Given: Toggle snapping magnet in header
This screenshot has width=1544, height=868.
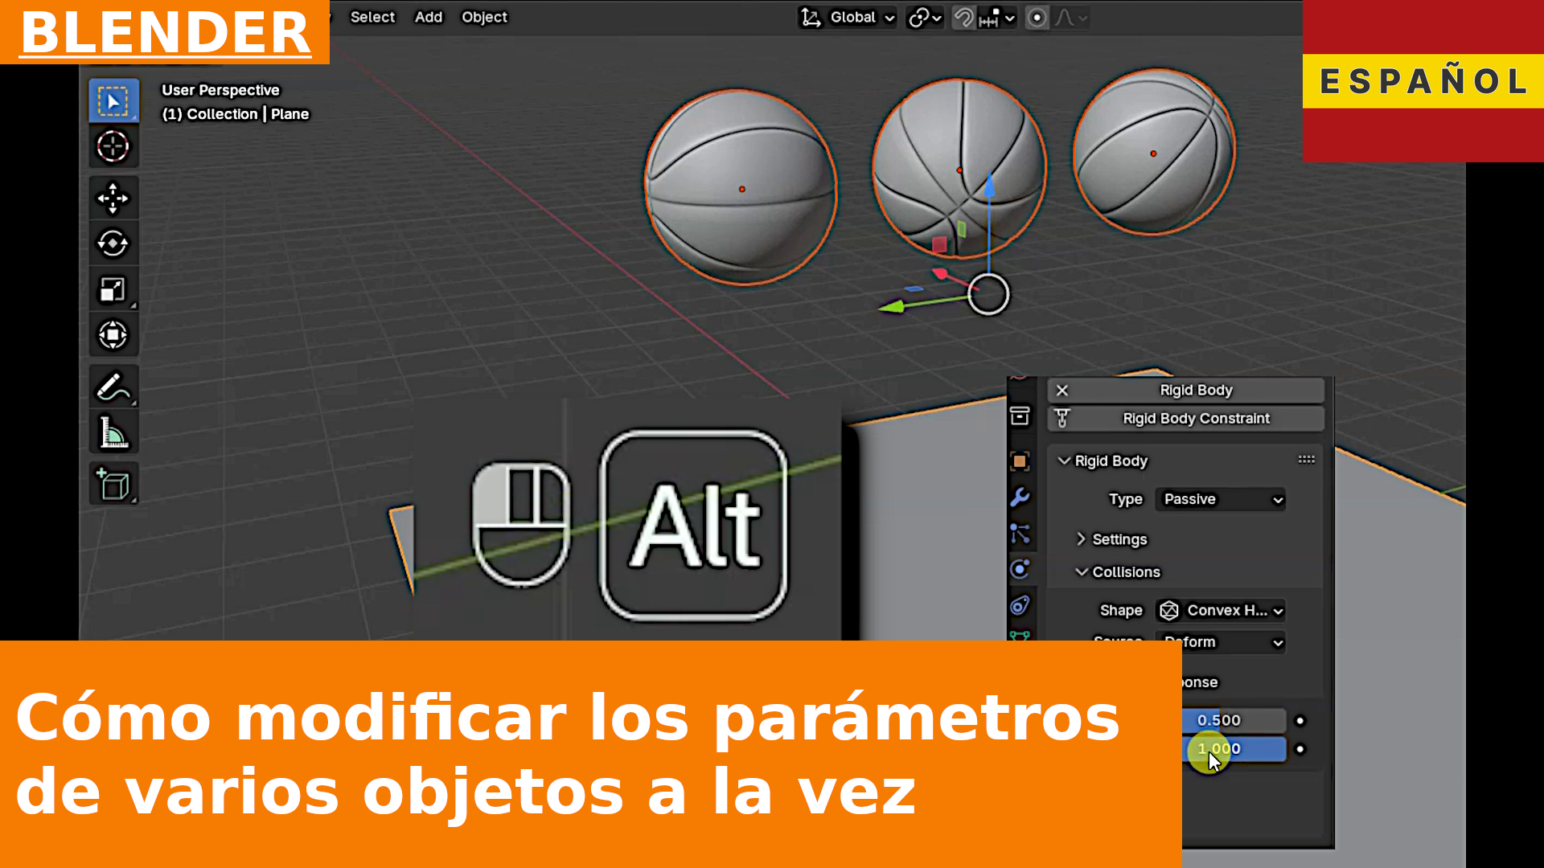Looking at the screenshot, I should point(963,18).
